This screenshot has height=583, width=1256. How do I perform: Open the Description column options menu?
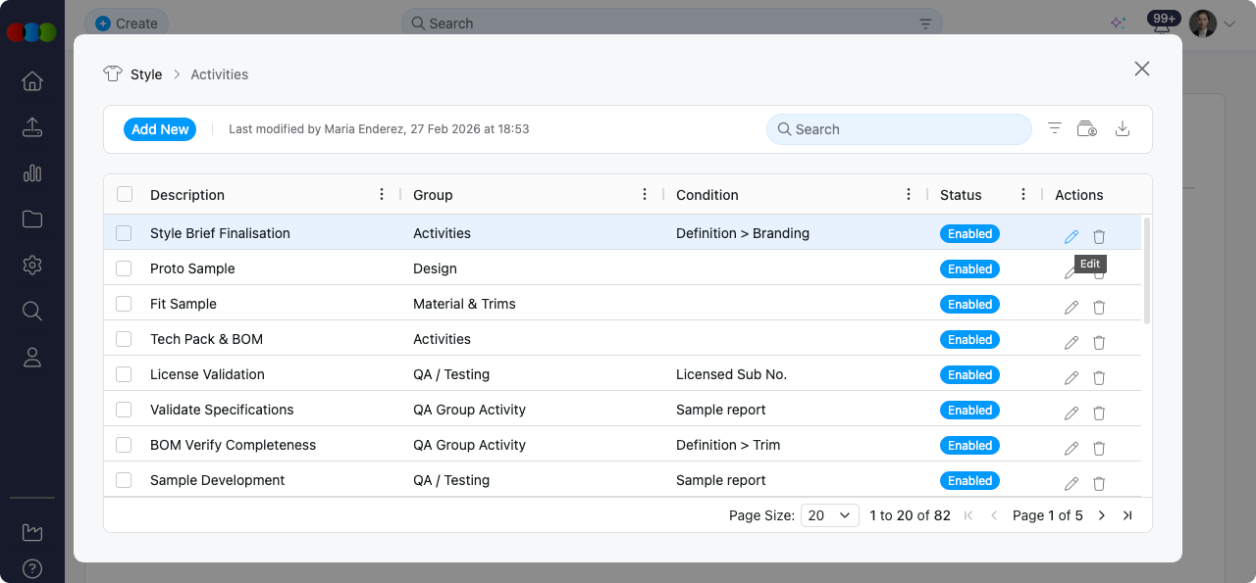382,194
